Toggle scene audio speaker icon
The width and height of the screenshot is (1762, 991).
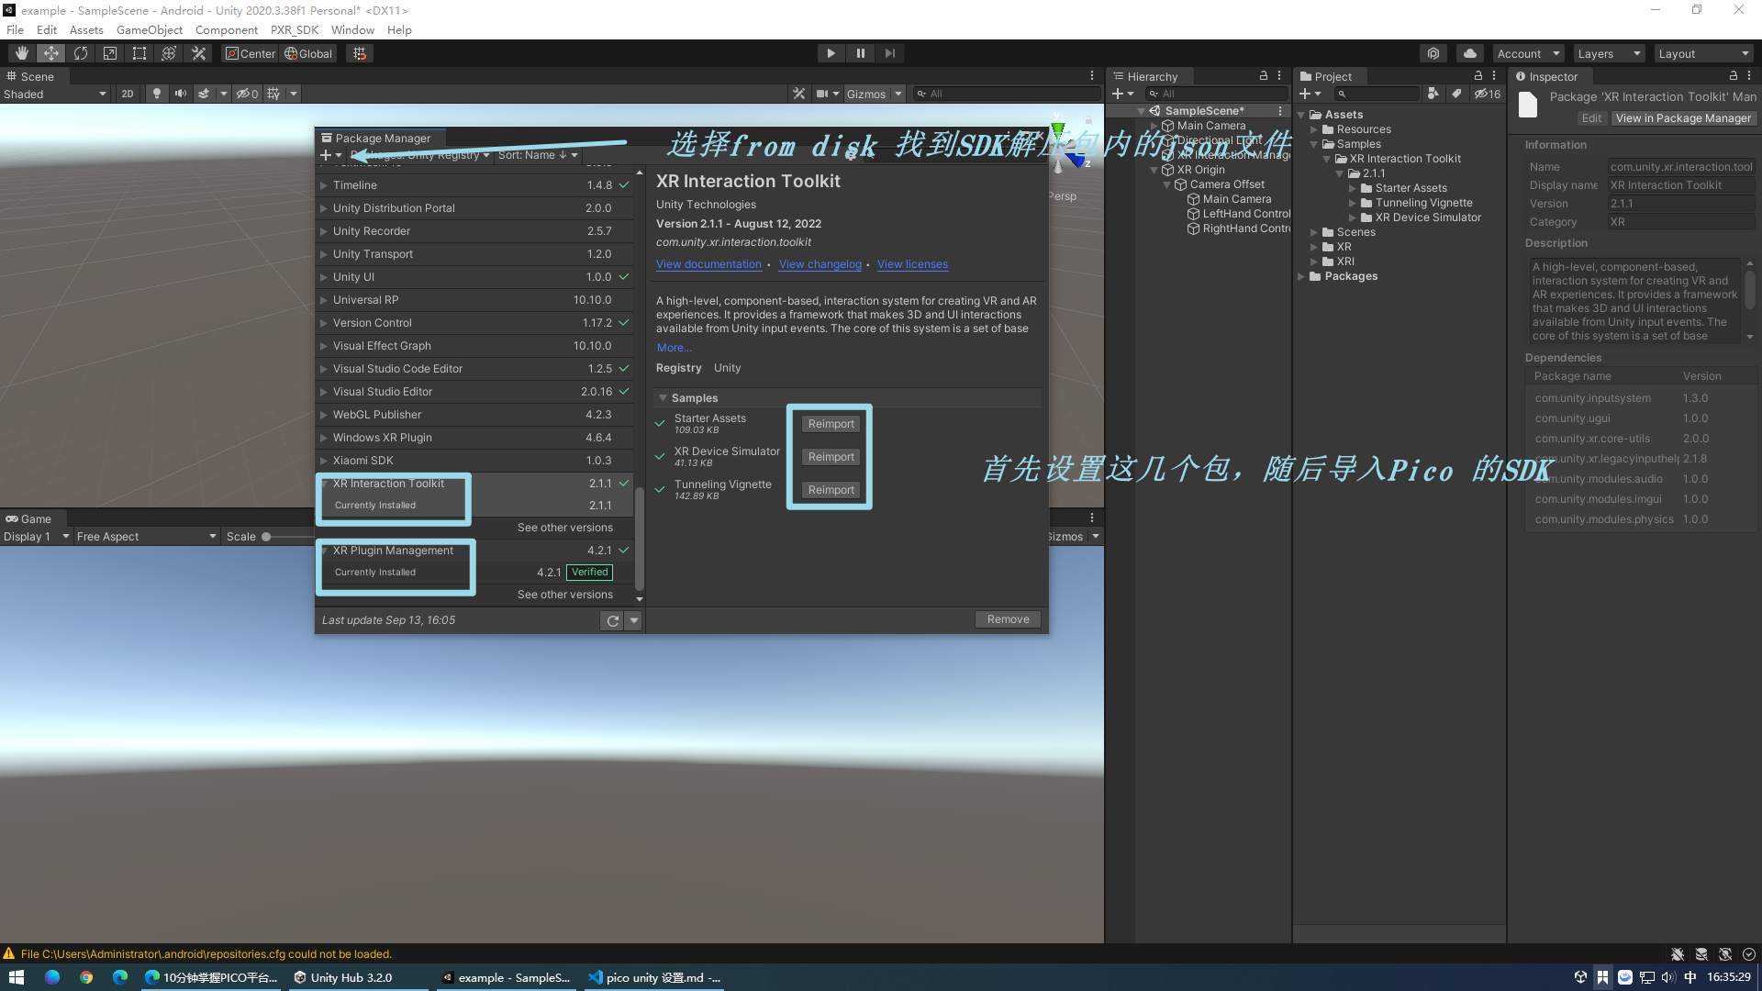(x=181, y=94)
